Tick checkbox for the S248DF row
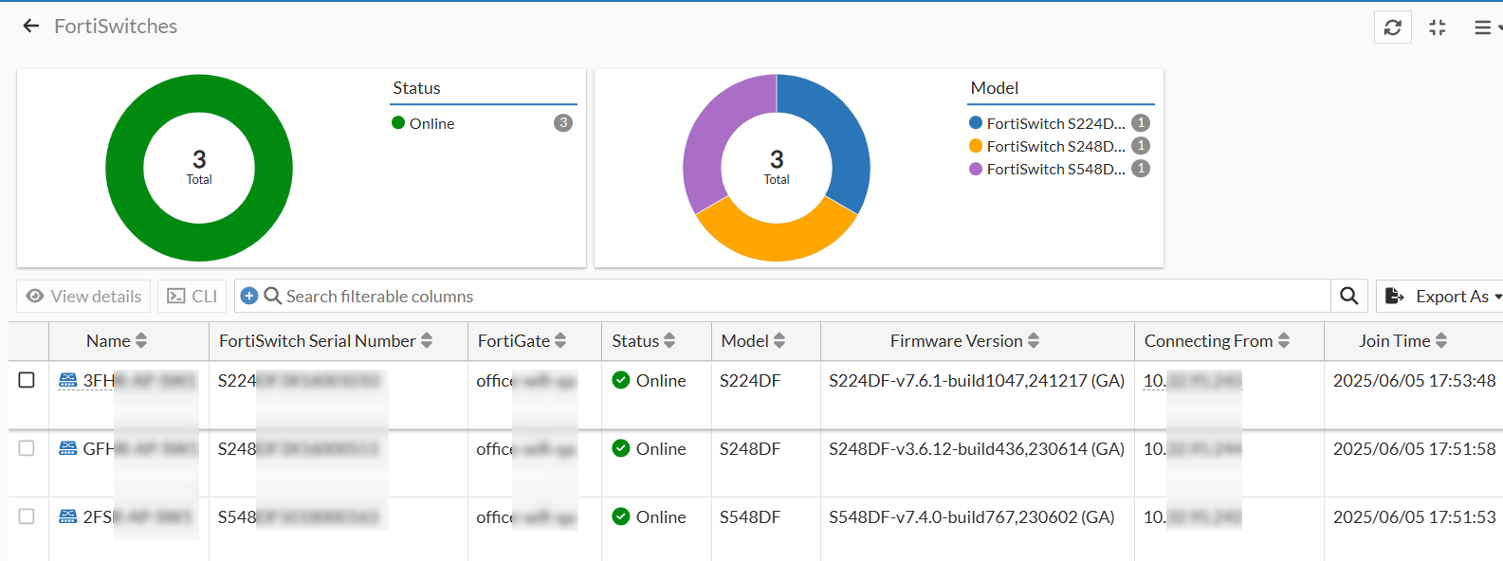 point(27,448)
